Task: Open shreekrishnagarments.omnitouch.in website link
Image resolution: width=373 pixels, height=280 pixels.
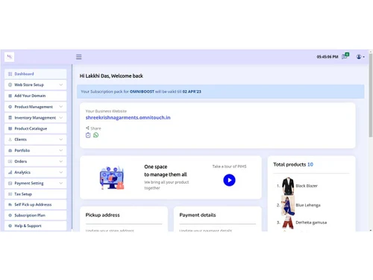Action: point(128,117)
